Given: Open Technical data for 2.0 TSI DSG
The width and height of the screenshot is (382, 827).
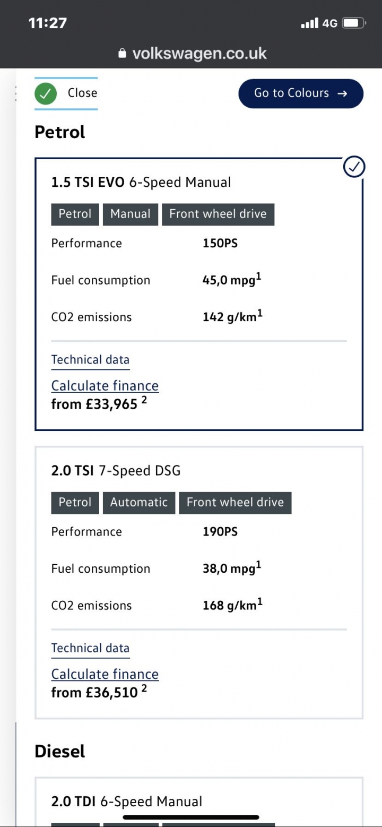Looking at the screenshot, I should 90,648.
